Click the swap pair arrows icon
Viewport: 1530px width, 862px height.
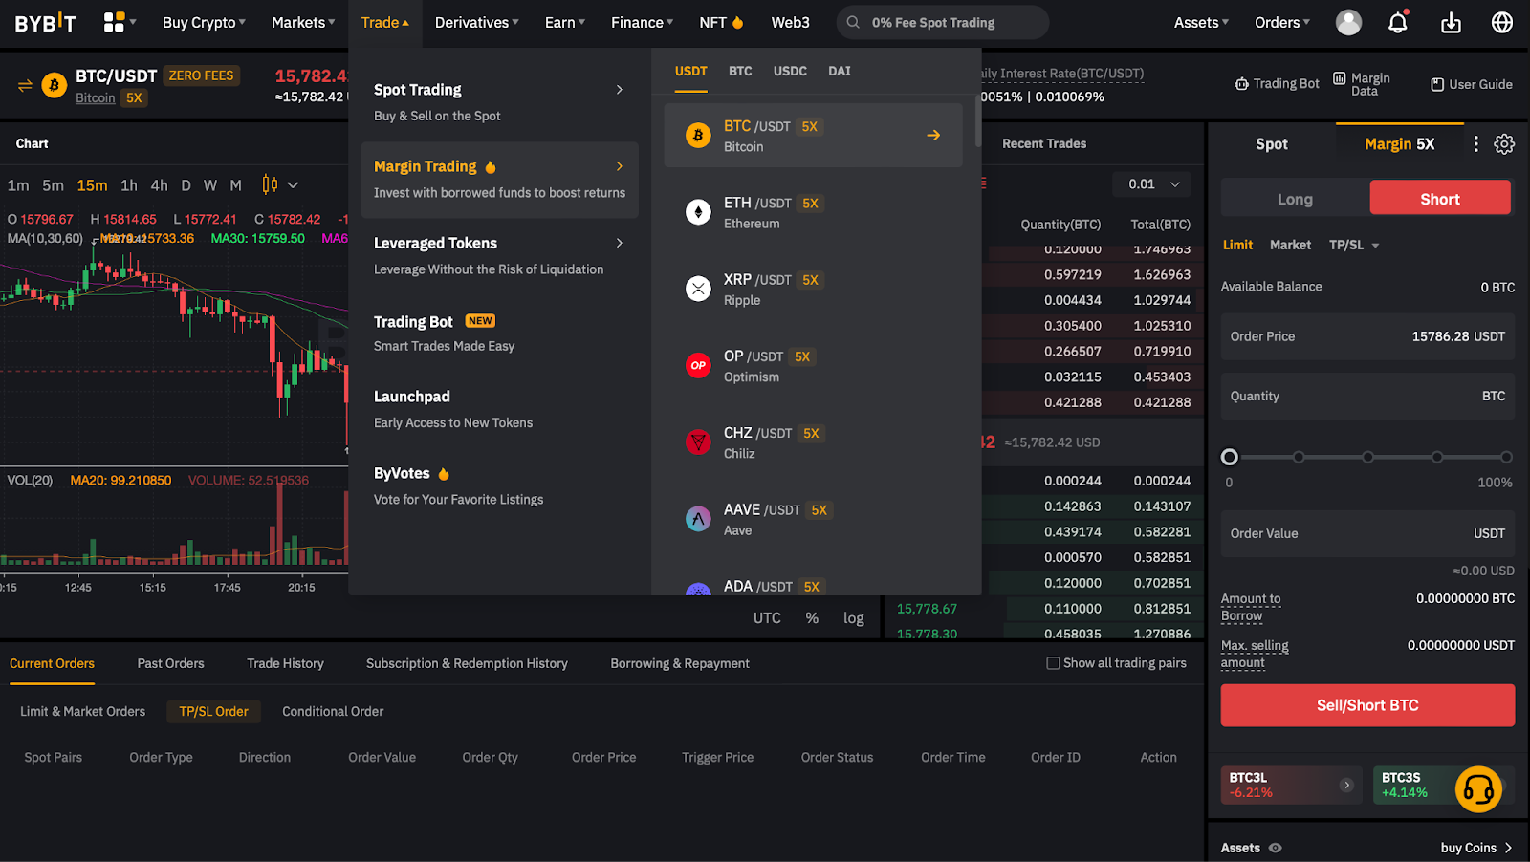pyautogui.click(x=25, y=86)
